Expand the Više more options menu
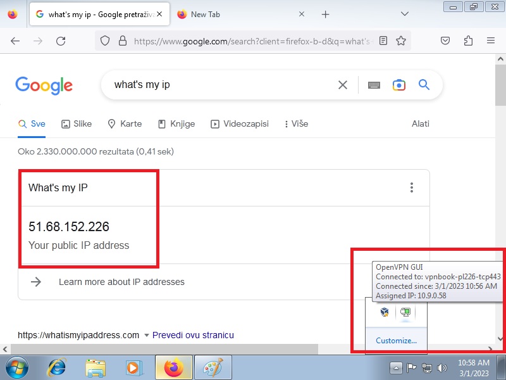 tap(296, 123)
